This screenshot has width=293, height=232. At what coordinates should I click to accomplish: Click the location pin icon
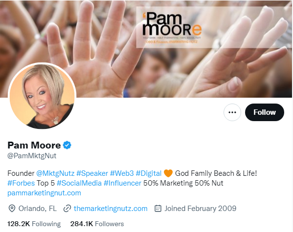click(x=12, y=209)
